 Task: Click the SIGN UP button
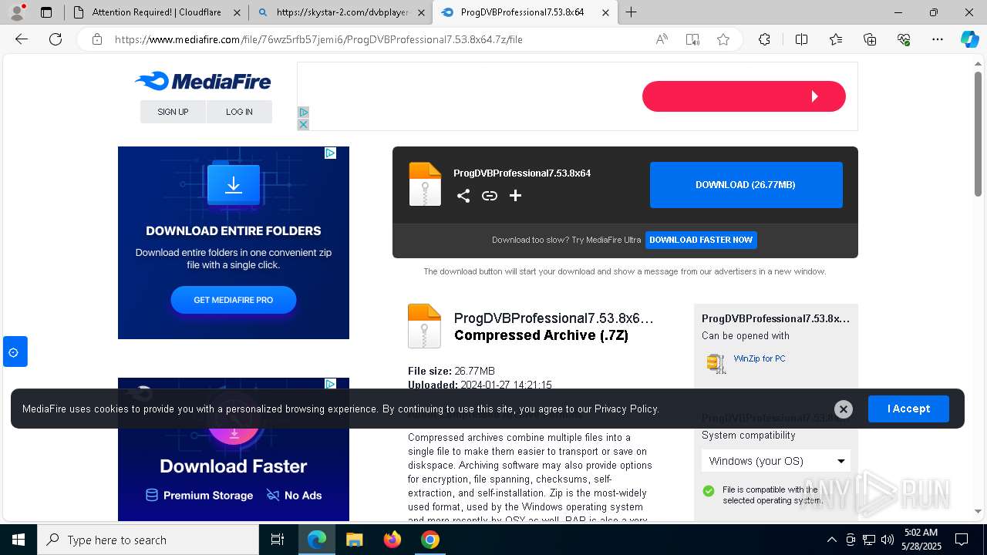pyautogui.click(x=173, y=112)
